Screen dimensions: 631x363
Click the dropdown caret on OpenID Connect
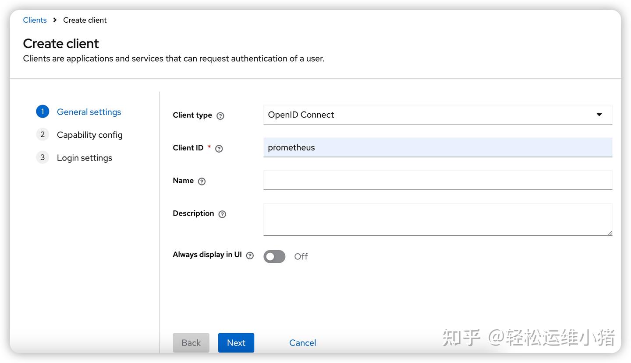coord(599,115)
